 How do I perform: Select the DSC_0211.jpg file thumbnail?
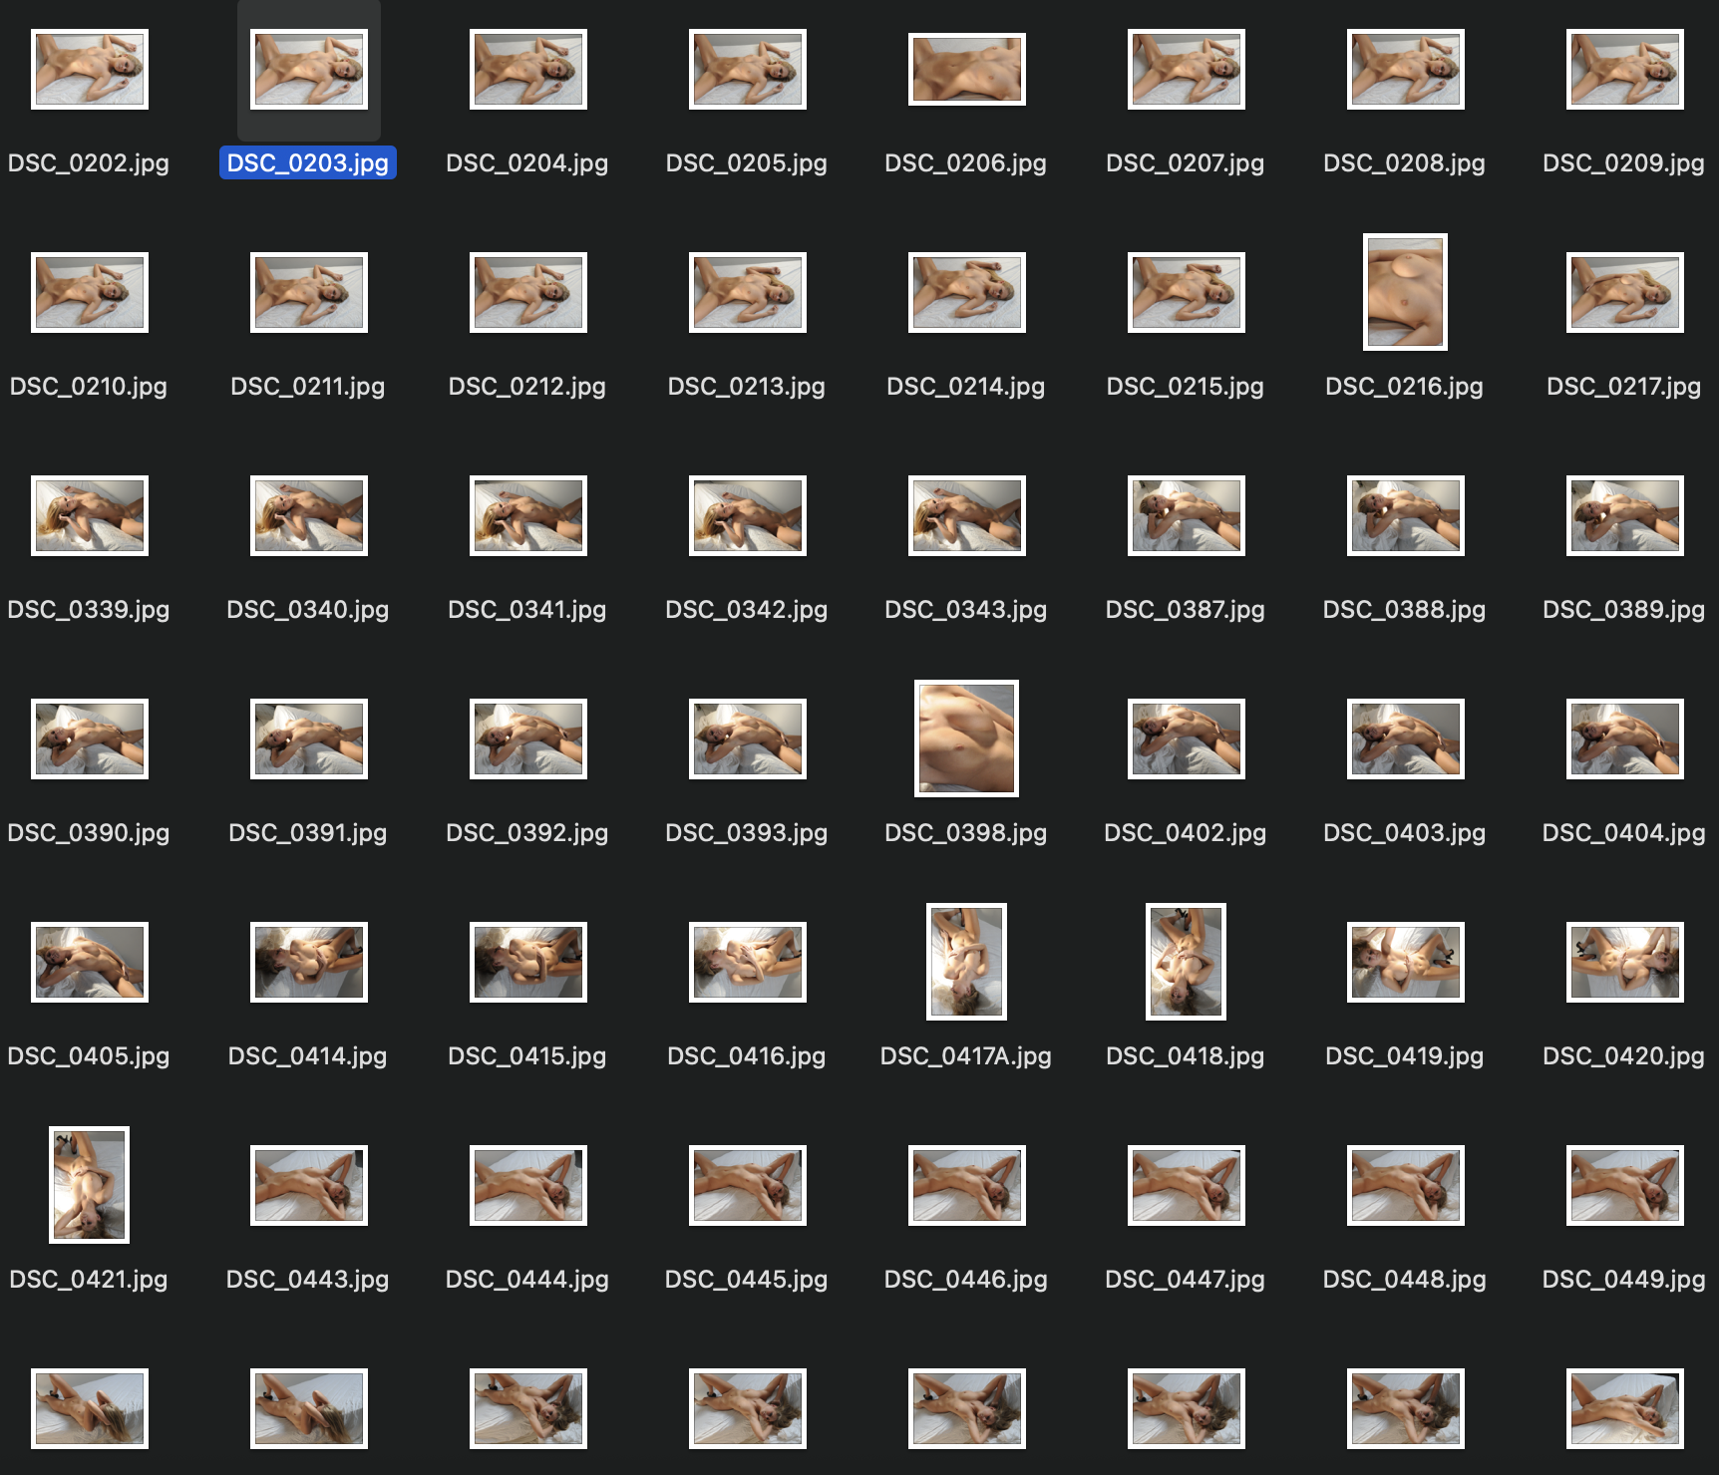309,292
